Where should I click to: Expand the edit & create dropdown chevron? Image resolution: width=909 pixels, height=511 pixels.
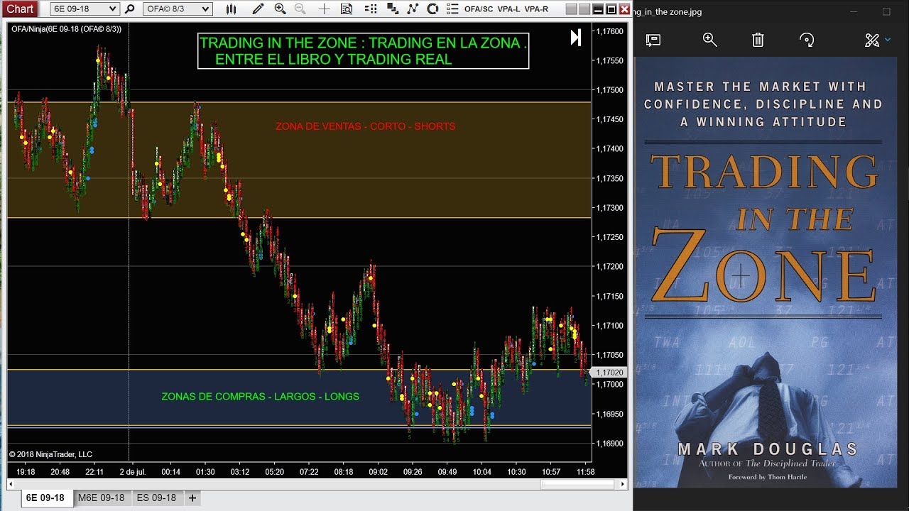pyautogui.click(x=888, y=40)
